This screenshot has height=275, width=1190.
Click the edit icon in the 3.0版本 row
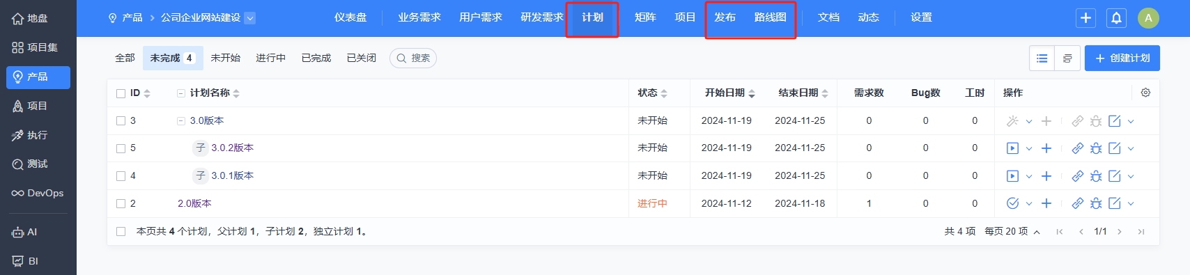click(1115, 121)
